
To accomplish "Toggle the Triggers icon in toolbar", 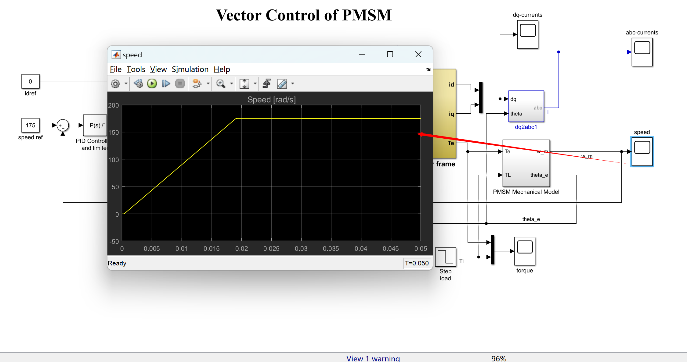I will coord(267,84).
